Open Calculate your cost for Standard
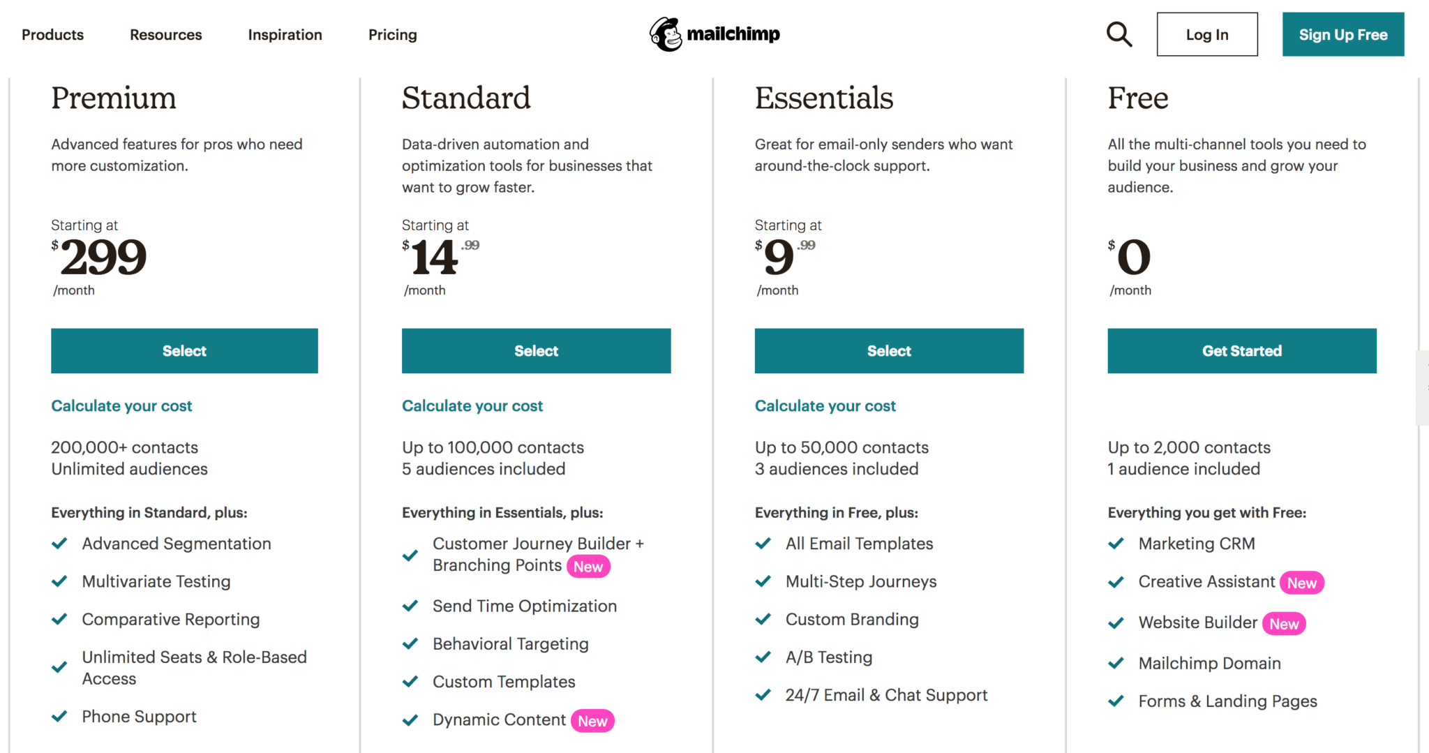This screenshot has width=1429, height=753. (x=472, y=406)
